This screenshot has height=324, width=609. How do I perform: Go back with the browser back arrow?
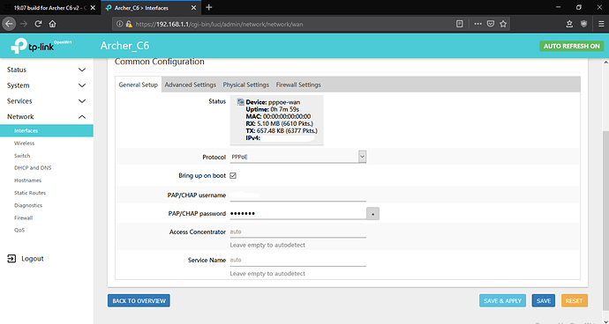click(x=9, y=24)
